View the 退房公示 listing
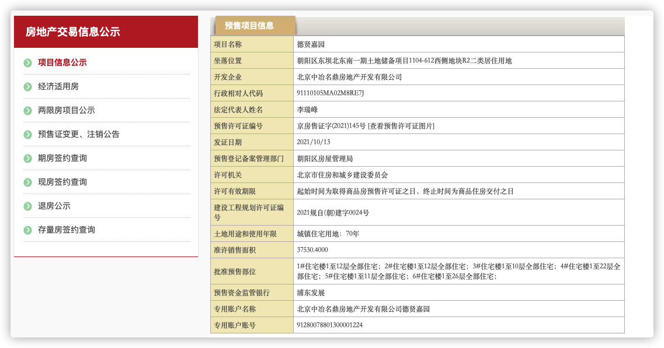This screenshot has height=348, width=664. (54, 206)
